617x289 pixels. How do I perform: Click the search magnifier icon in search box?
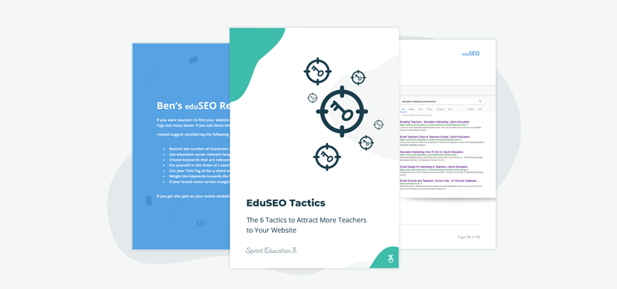[481, 101]
